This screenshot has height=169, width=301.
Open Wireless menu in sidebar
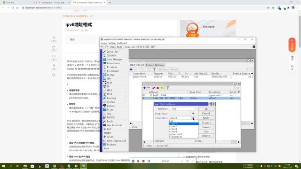click(112, 67)
